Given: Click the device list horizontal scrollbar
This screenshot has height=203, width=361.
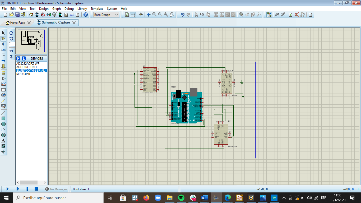Looking at the screenshot, I should point(31,183).
